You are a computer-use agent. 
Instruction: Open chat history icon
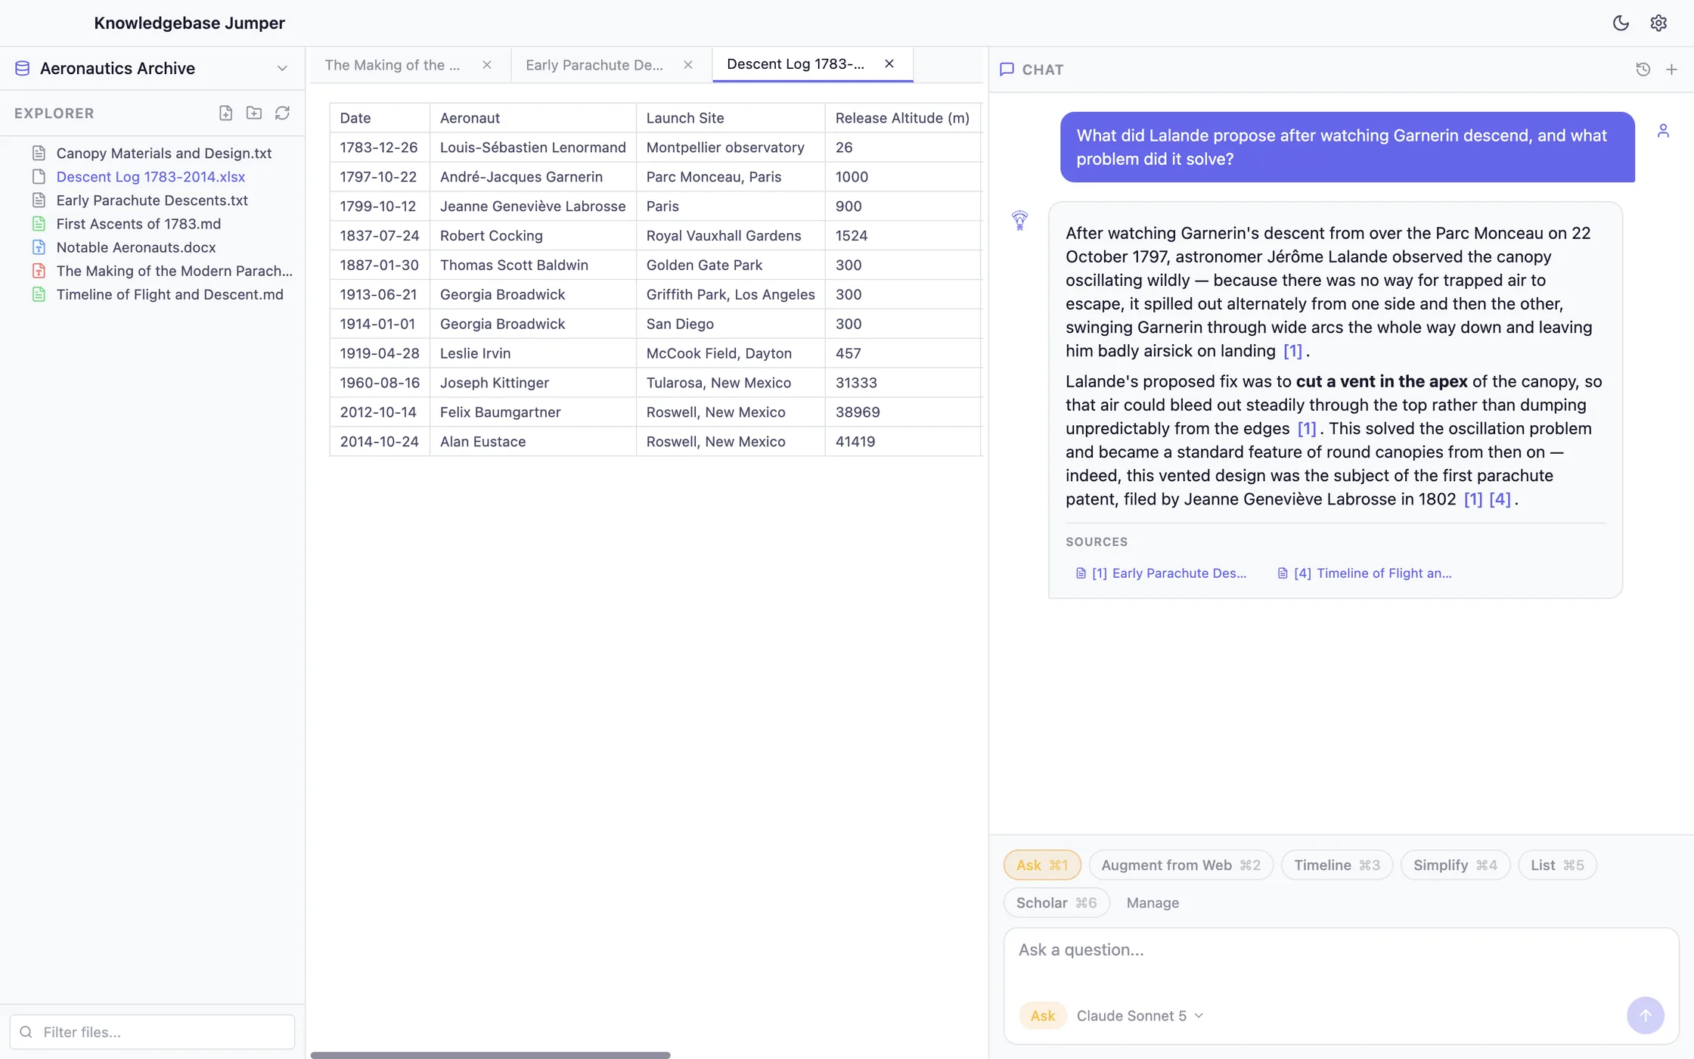coord(1643,70)
